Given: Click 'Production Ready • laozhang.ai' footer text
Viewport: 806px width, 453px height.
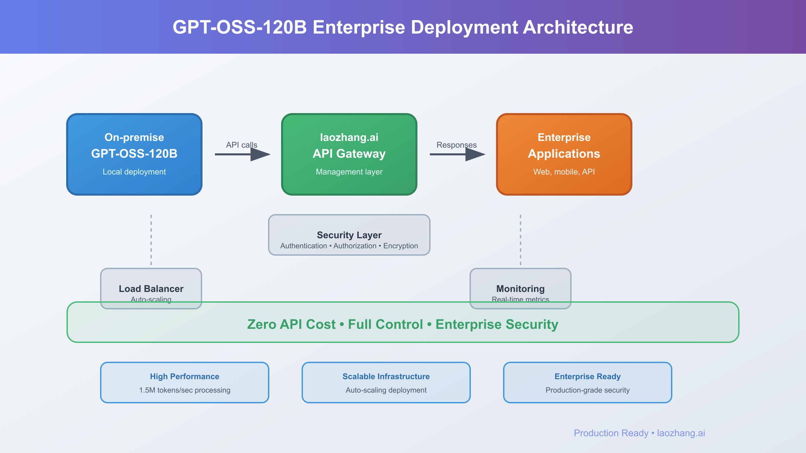Looking at the screenshot, I should tap(639, 433).
